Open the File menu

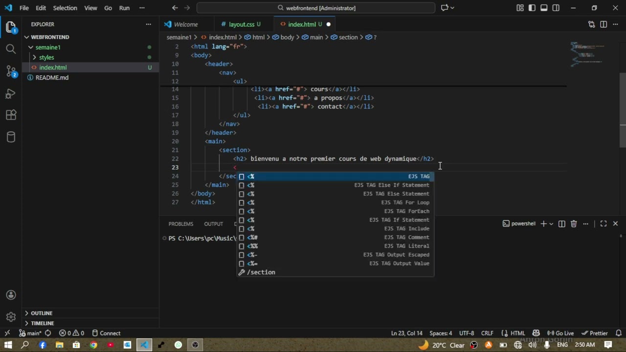tap(24, 8)
